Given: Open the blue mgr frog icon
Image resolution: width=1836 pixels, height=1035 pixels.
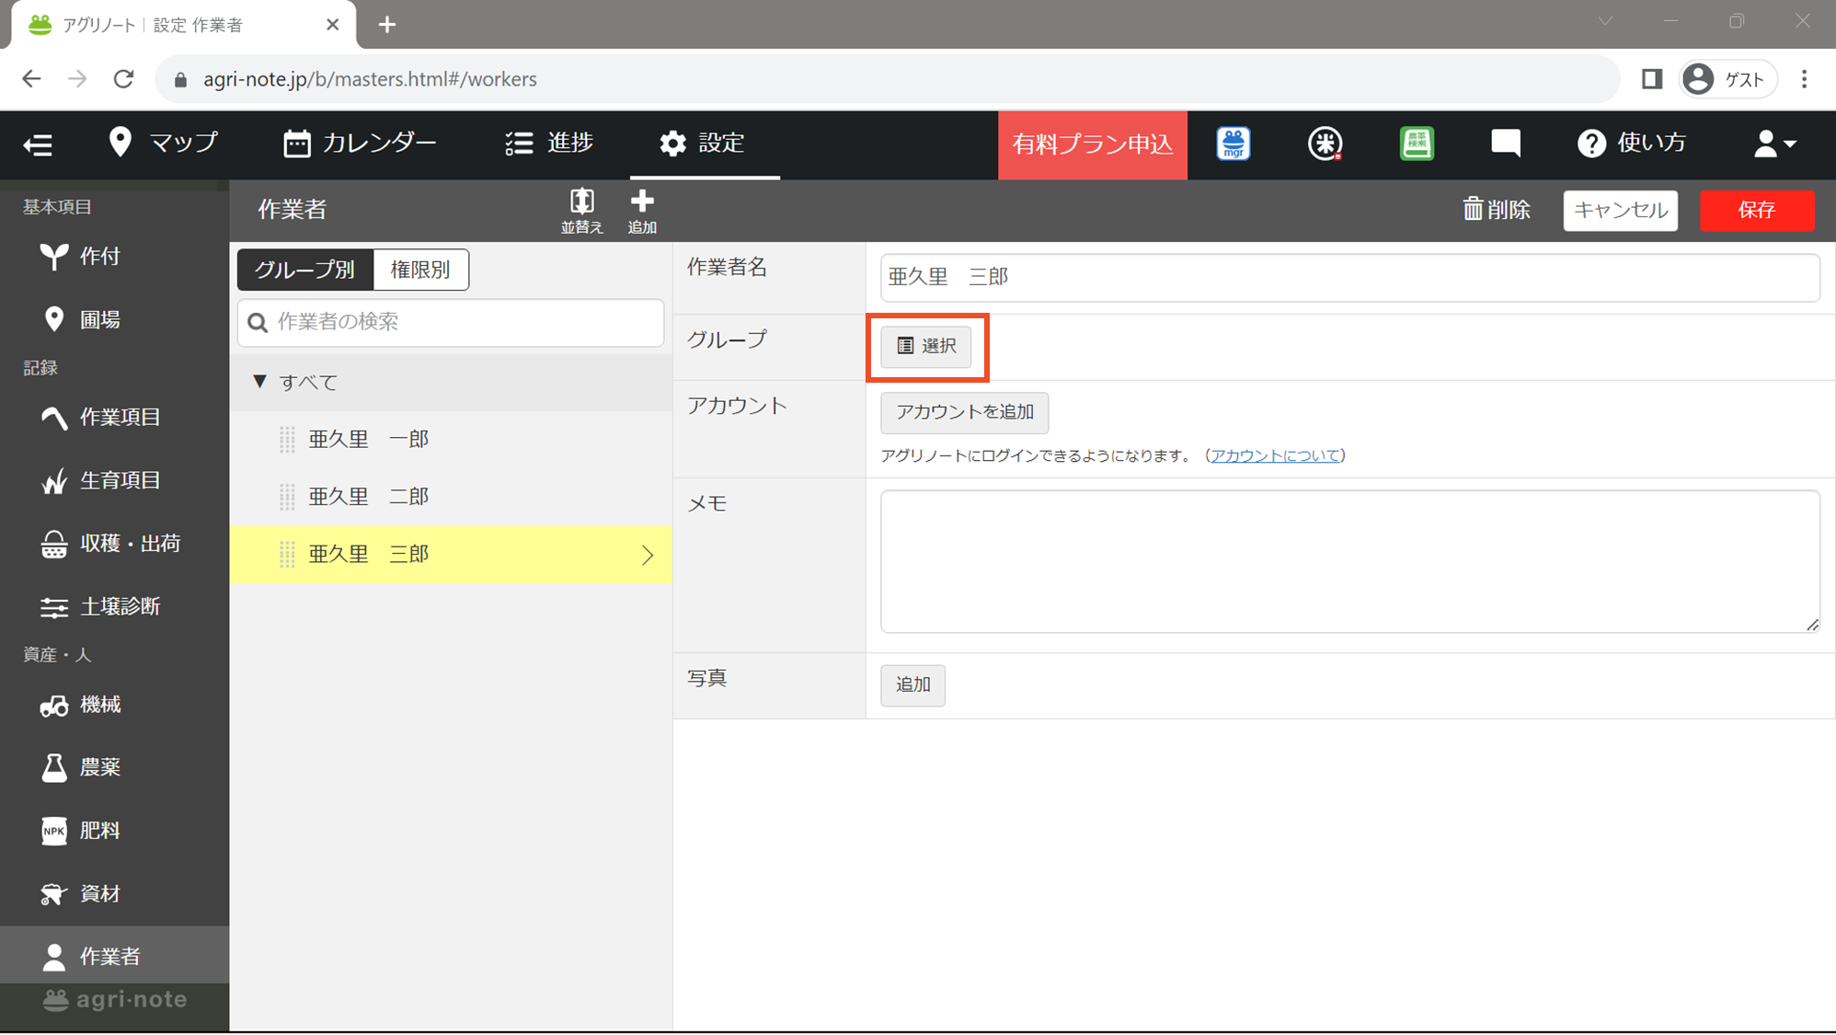Looking at the screenshot, I should 1233,144.
